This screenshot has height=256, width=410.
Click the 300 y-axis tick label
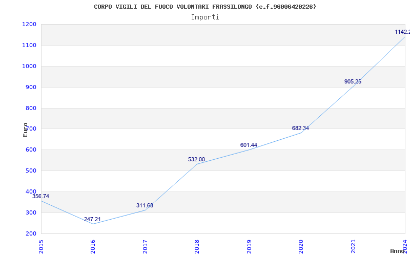coord(31,212)
